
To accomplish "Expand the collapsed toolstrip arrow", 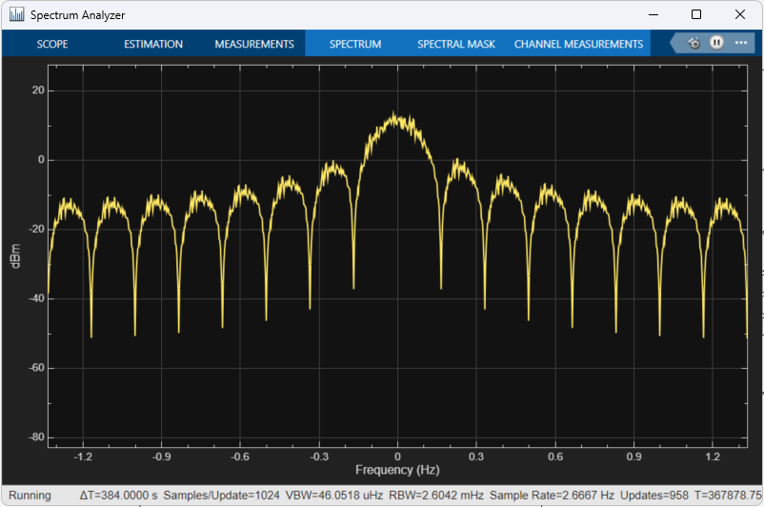I will 674,43.
